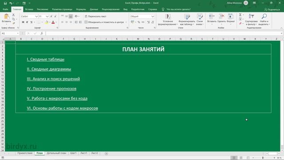Open link I. Сводные таблицы
Viewport: 284px width, 160px height.
point(45,59)
